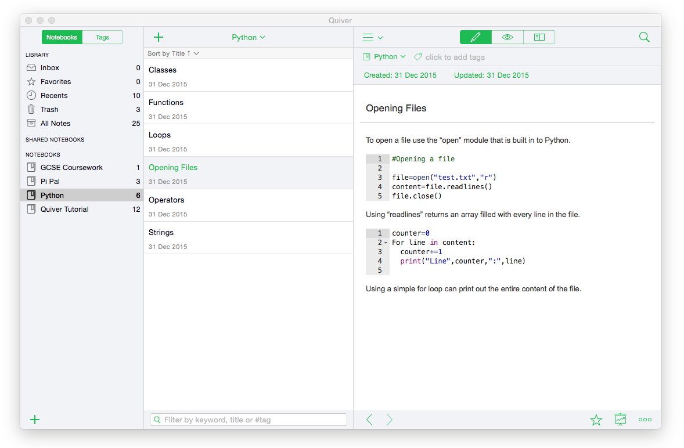
Task: Click the code line counter=0
Action: point(411,233)
